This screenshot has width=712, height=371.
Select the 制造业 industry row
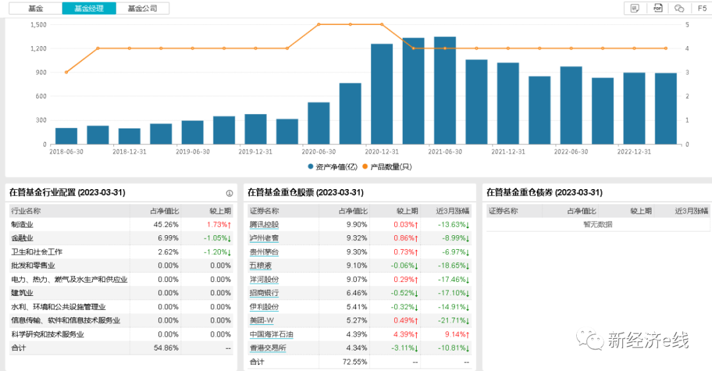tap(121, 224)
